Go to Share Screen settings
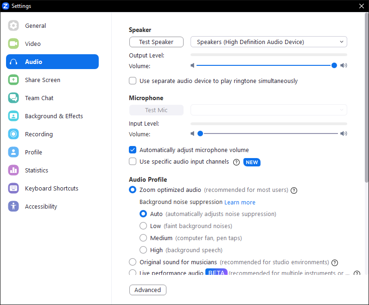This screenshot has width=369, height=305. point(52,80)
